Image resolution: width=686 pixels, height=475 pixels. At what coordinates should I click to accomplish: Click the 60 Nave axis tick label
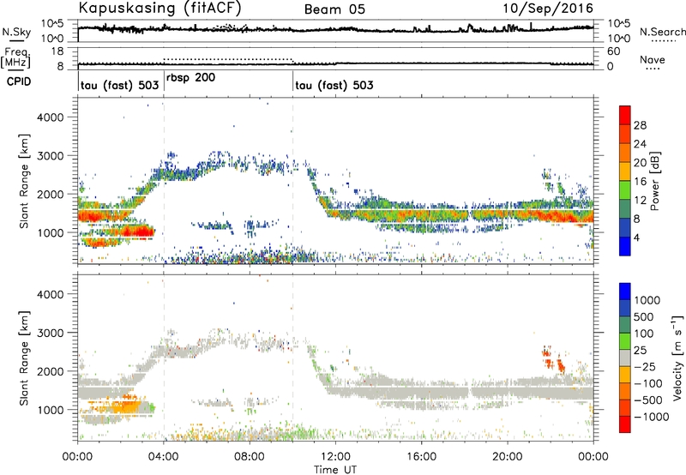(613, 51)
